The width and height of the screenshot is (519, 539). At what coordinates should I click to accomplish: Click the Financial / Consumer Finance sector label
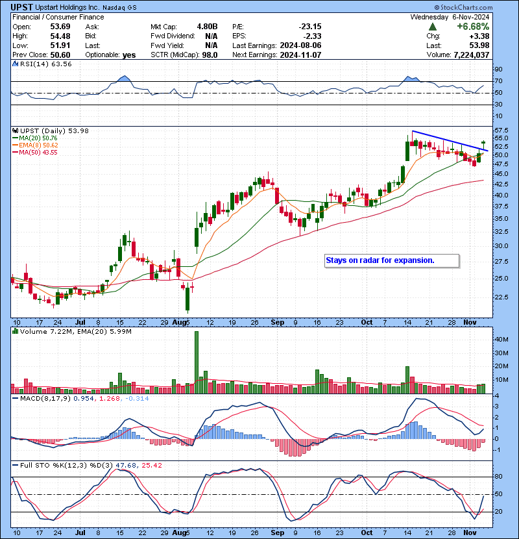(x=58, y=17)
